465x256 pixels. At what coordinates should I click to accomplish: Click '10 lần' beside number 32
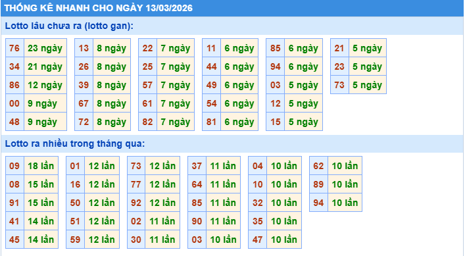pos(284,203)
